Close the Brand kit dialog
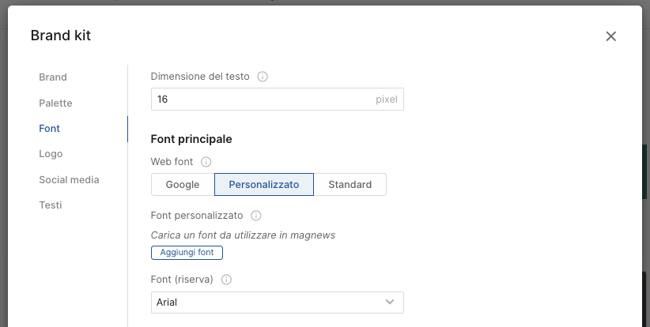 [610, 36]
